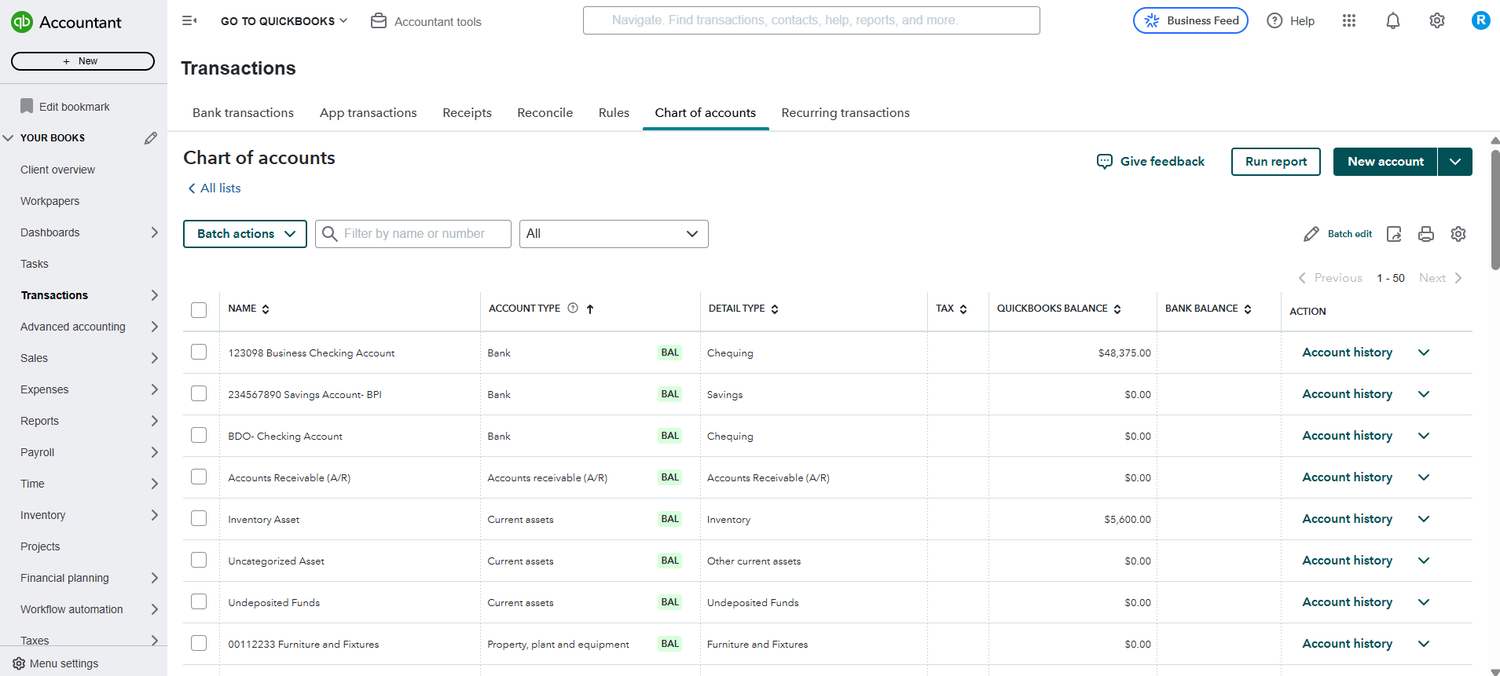Check the Undeposited Funds row
1500x676 pixels.
click(x=199, y=601)
